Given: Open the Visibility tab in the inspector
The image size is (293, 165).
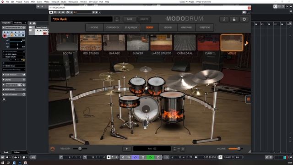Looking at the screenshot, I should click(x=18, y=22).
